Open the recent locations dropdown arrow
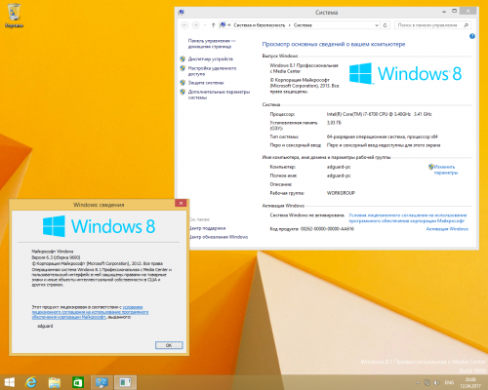 click(205, 25)
